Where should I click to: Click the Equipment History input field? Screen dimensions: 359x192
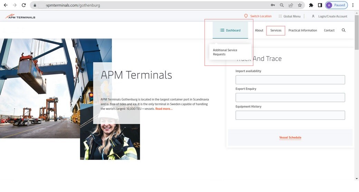click(x=290, y=115)
